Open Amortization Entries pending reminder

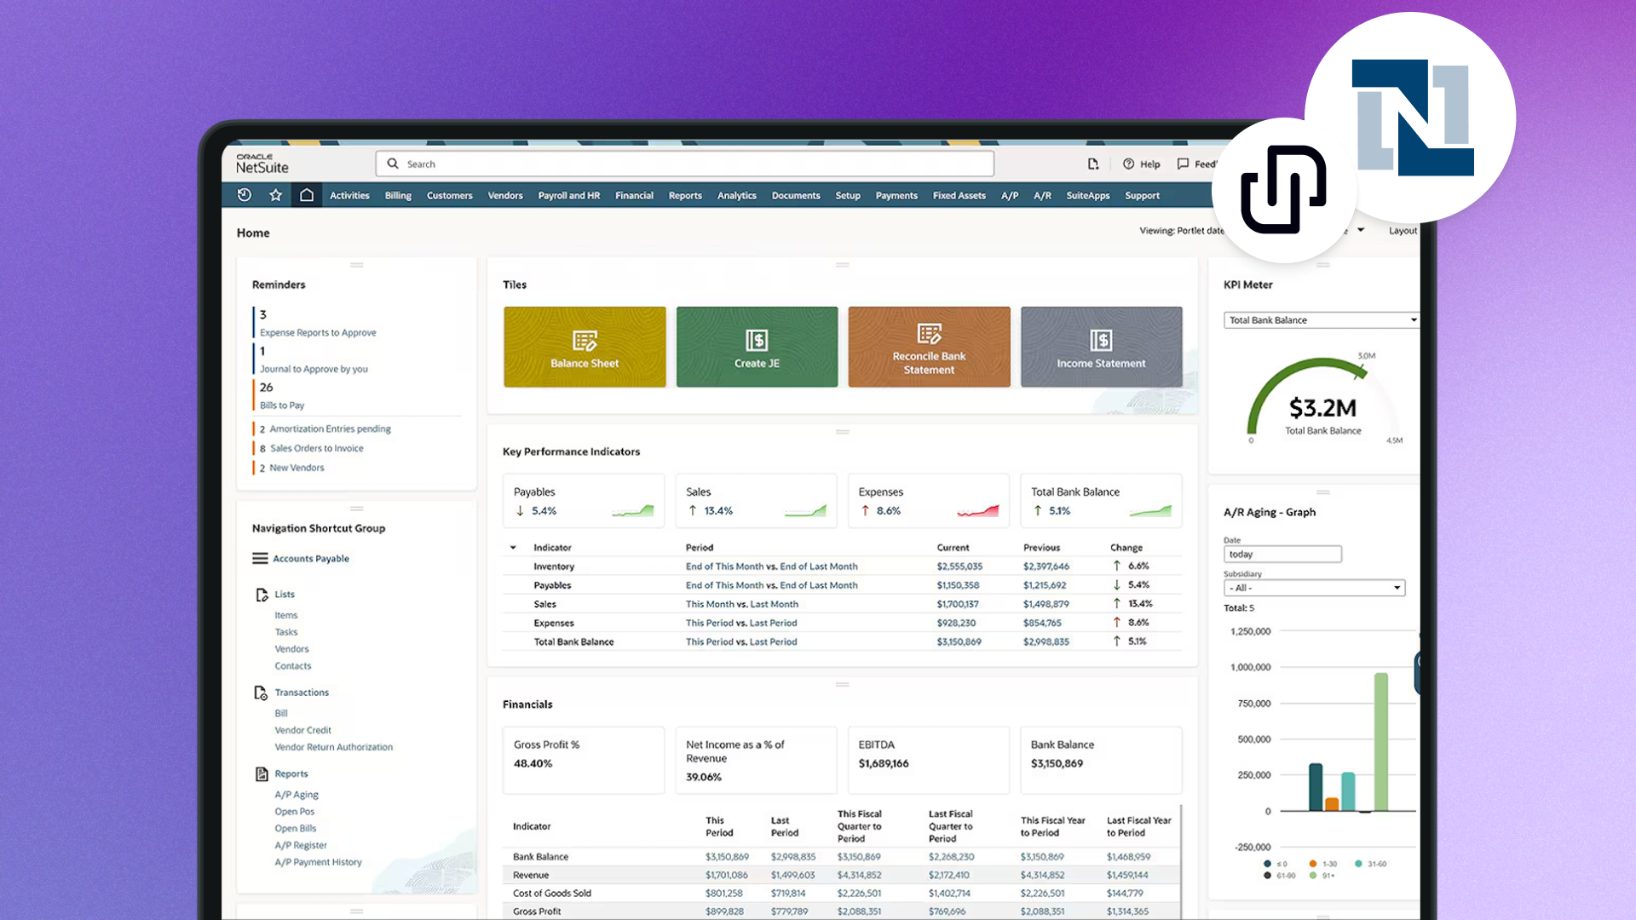click(x=330, y=429)
